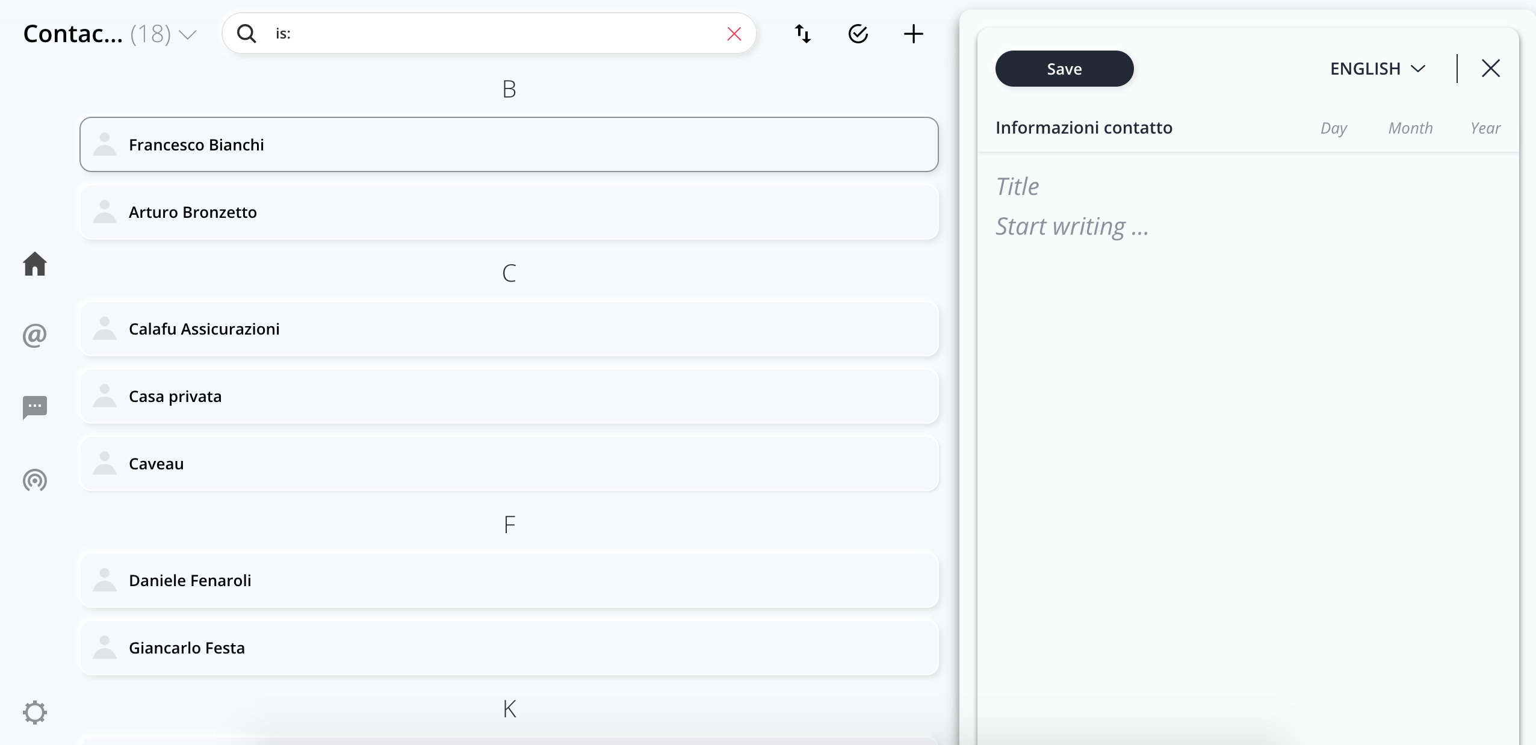Open the chat messages sidebar icon
The image size is (1536, 745).
click(35, 407)
